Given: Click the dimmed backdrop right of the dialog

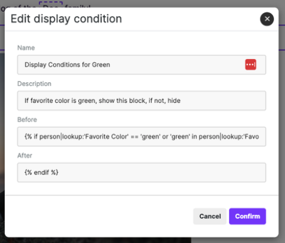Looking at the screenshot, I should click(x=282, y=139).
